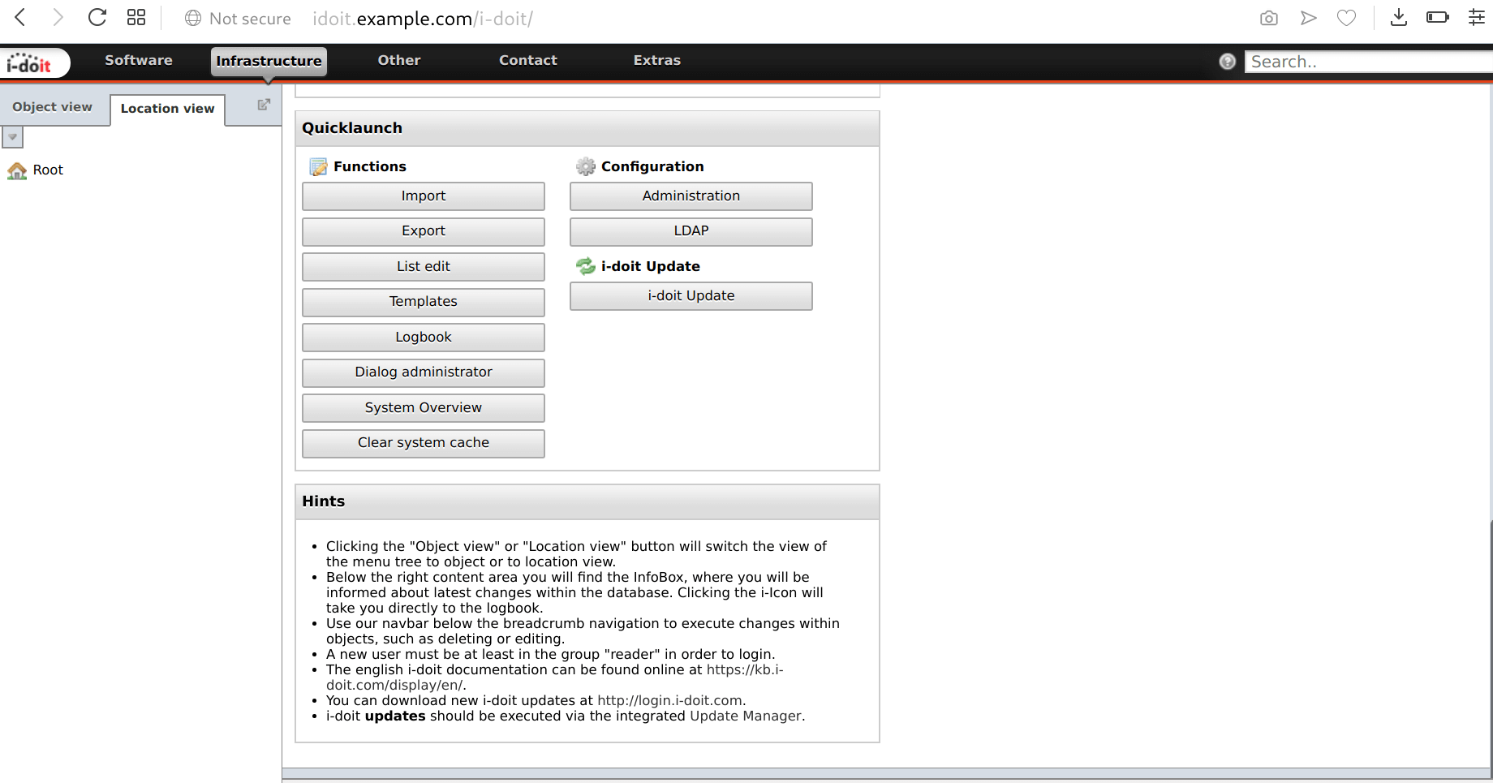Switch to the Object view tab
This screenshot has height=783, width=1493.
tap(52, 106)
